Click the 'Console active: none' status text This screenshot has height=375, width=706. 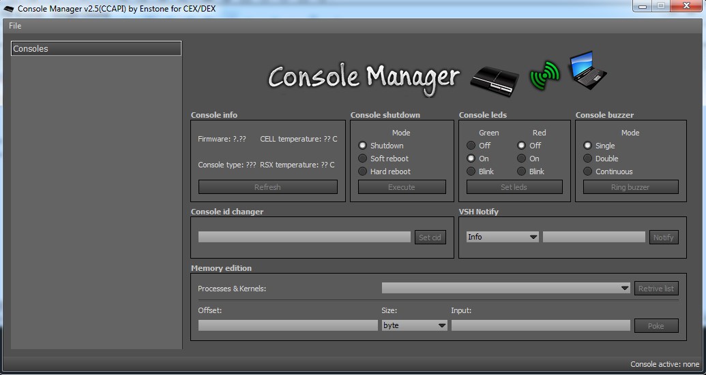click(665, 364)
